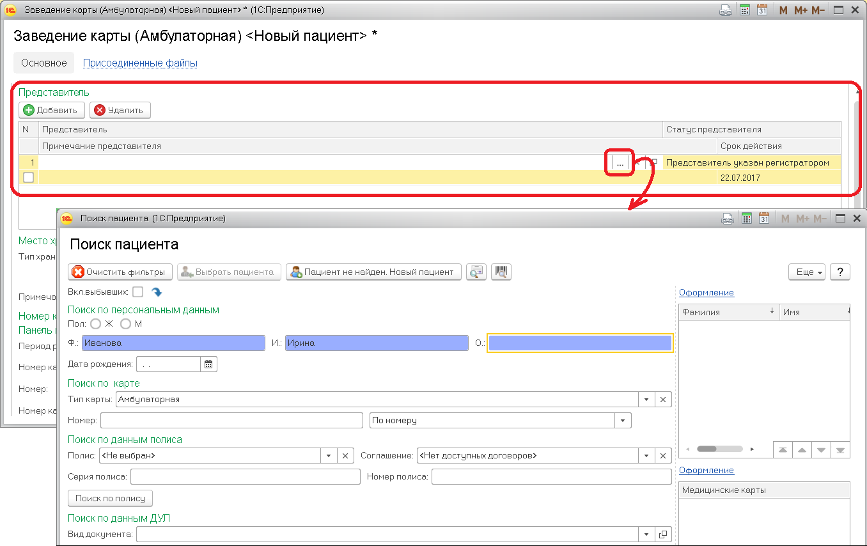Click the И. name field containing Ирина
The image size is (867, 546).
point(377,343)
